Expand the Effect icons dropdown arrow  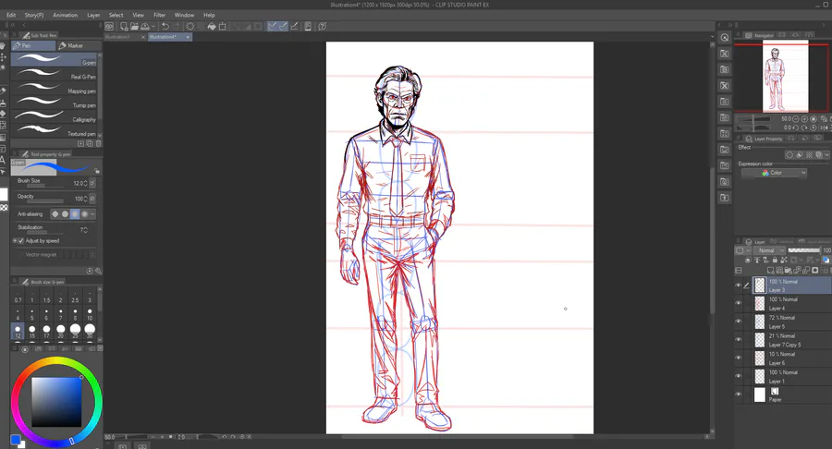tap(826, 155)
